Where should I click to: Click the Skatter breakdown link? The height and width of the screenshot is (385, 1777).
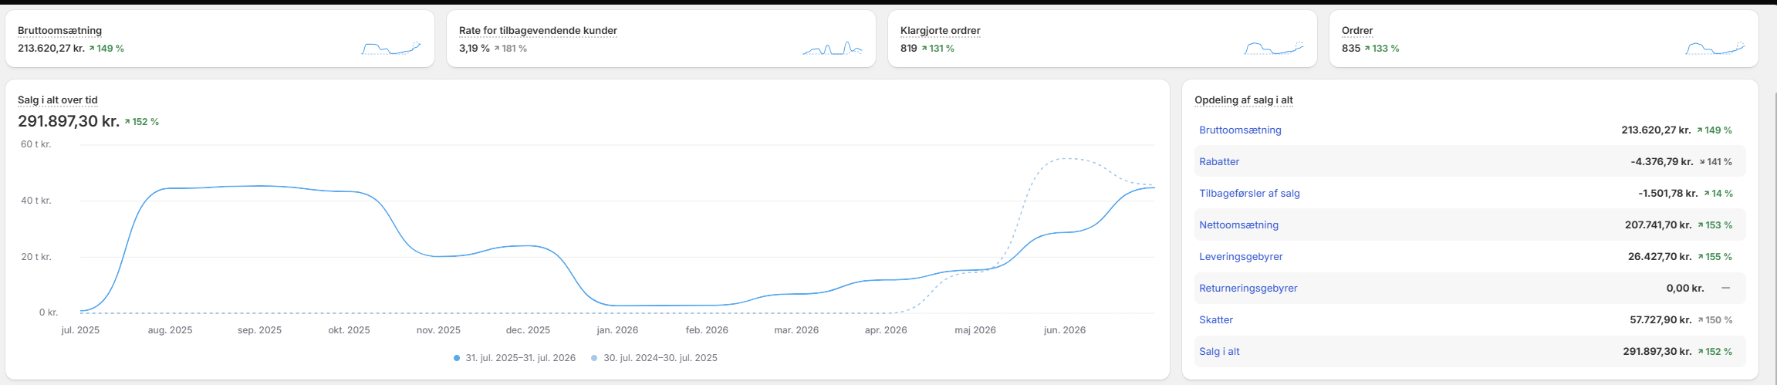coord(1216,320)
